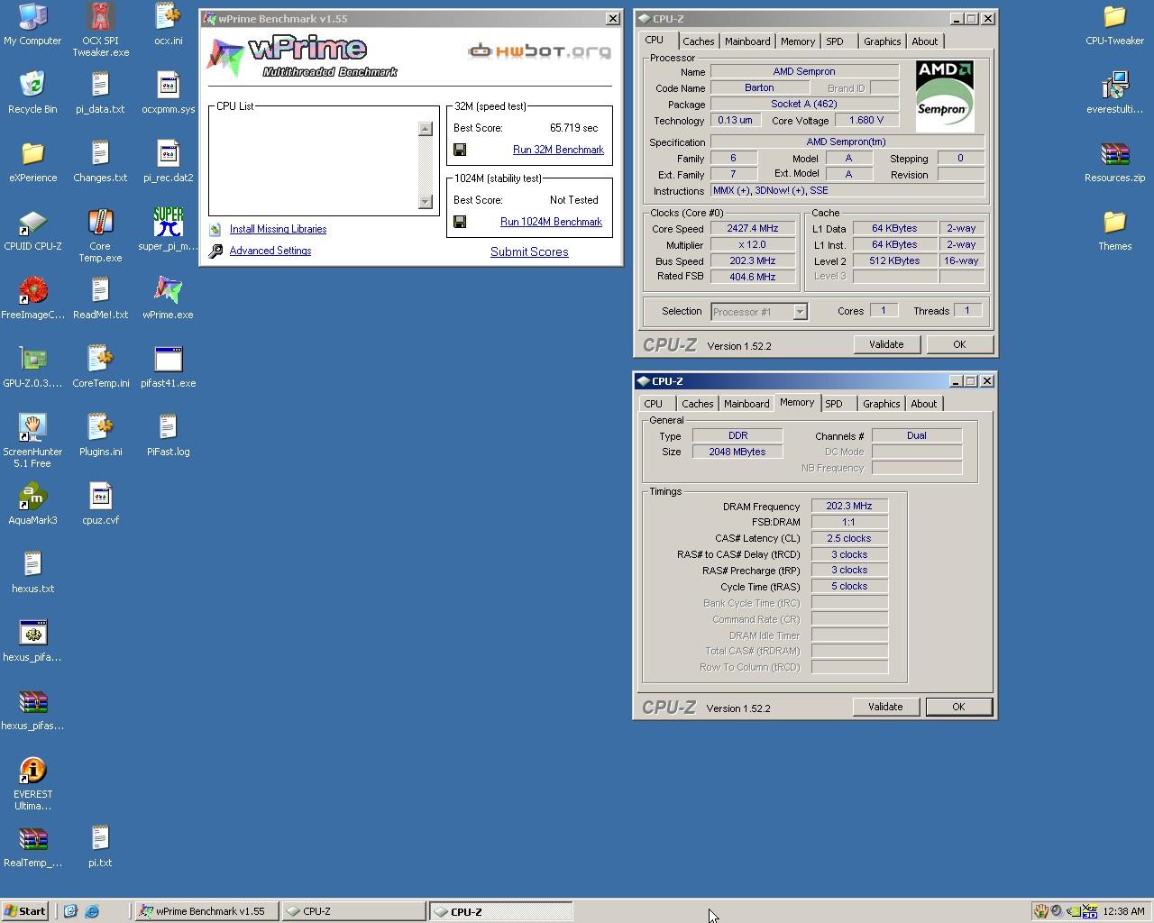Select cpuz.cvf file icon

(x=100, y=503)
